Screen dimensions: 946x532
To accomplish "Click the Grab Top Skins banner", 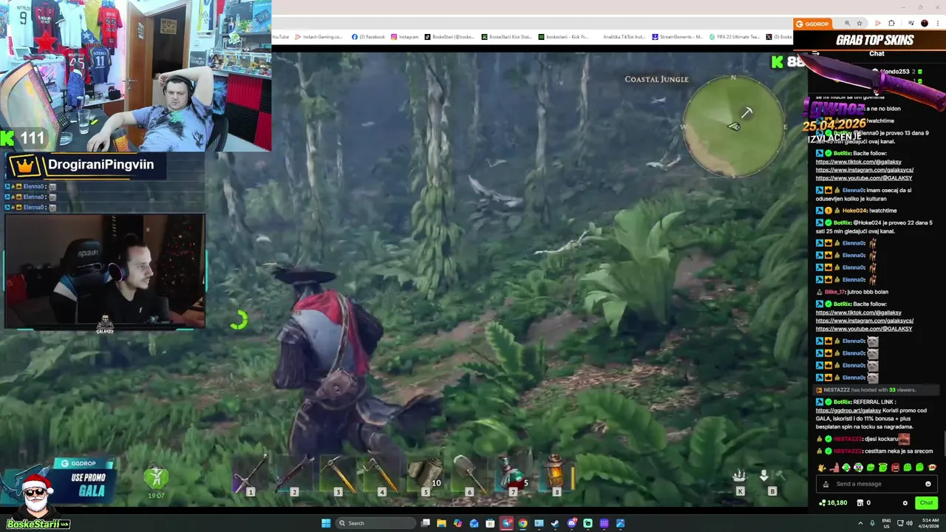I will click(x=875, y=41).
